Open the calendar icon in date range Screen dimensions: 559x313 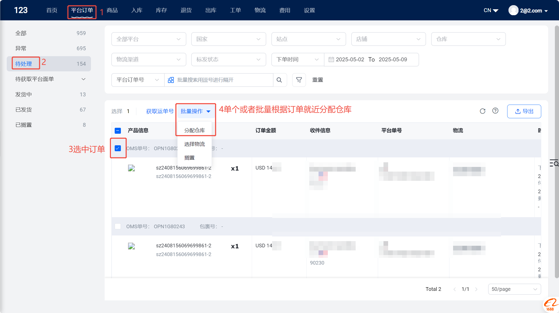[x=331, y=60]
